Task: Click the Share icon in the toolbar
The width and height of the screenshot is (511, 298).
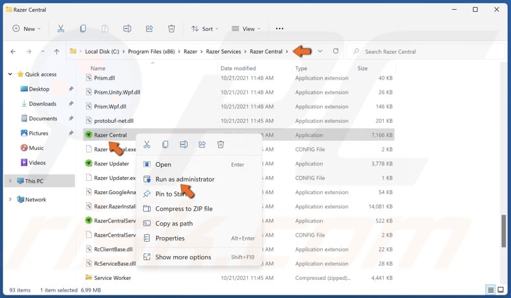Action: [149, 28]
